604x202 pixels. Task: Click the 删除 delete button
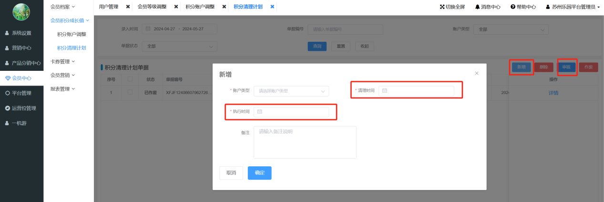click(x=544, y=67)
